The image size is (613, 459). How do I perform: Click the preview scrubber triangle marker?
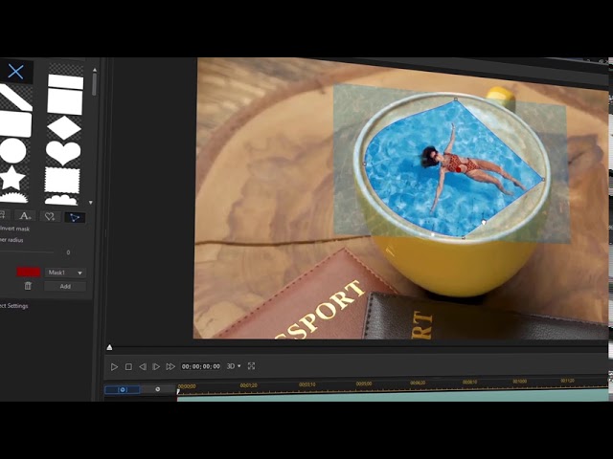tap(109, 347)
